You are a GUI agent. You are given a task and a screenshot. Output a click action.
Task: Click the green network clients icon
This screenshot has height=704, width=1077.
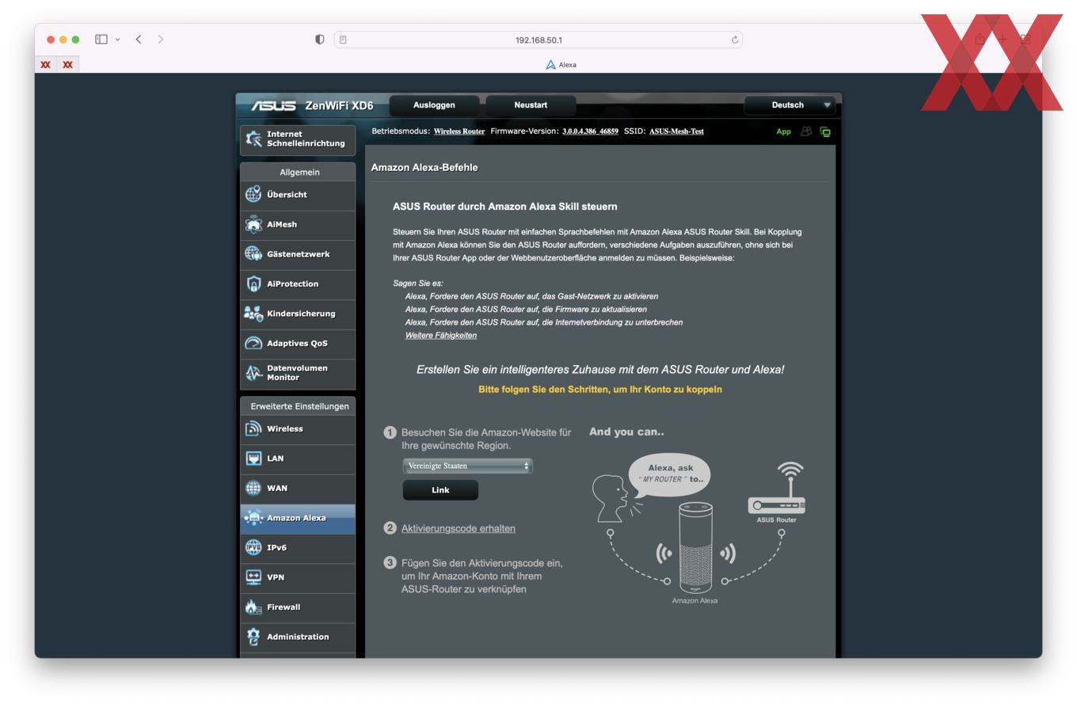click(x=825, y=132)
